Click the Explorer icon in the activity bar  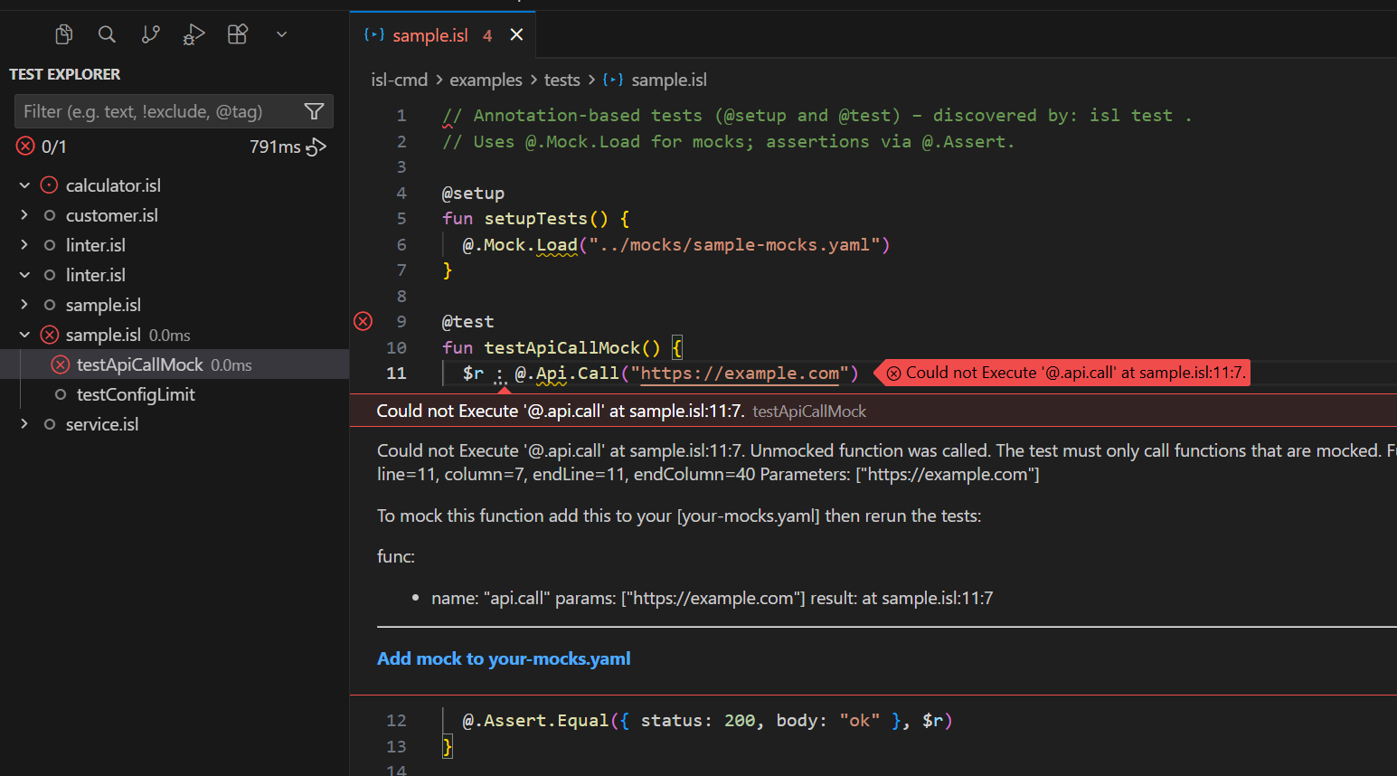(63, 33)
